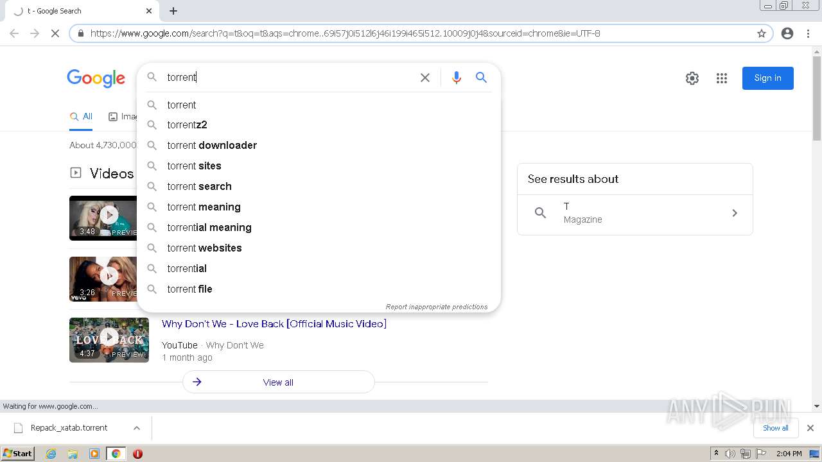Choose the 'torrent websites' suggestion
Viewport: 822px width, 462px height.
pos(319,248)
